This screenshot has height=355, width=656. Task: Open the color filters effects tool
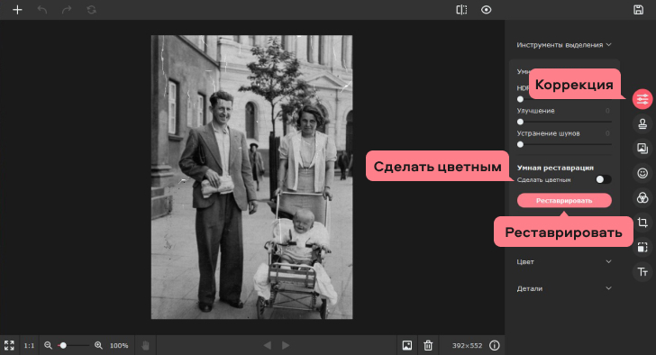[x=642, y=197]
